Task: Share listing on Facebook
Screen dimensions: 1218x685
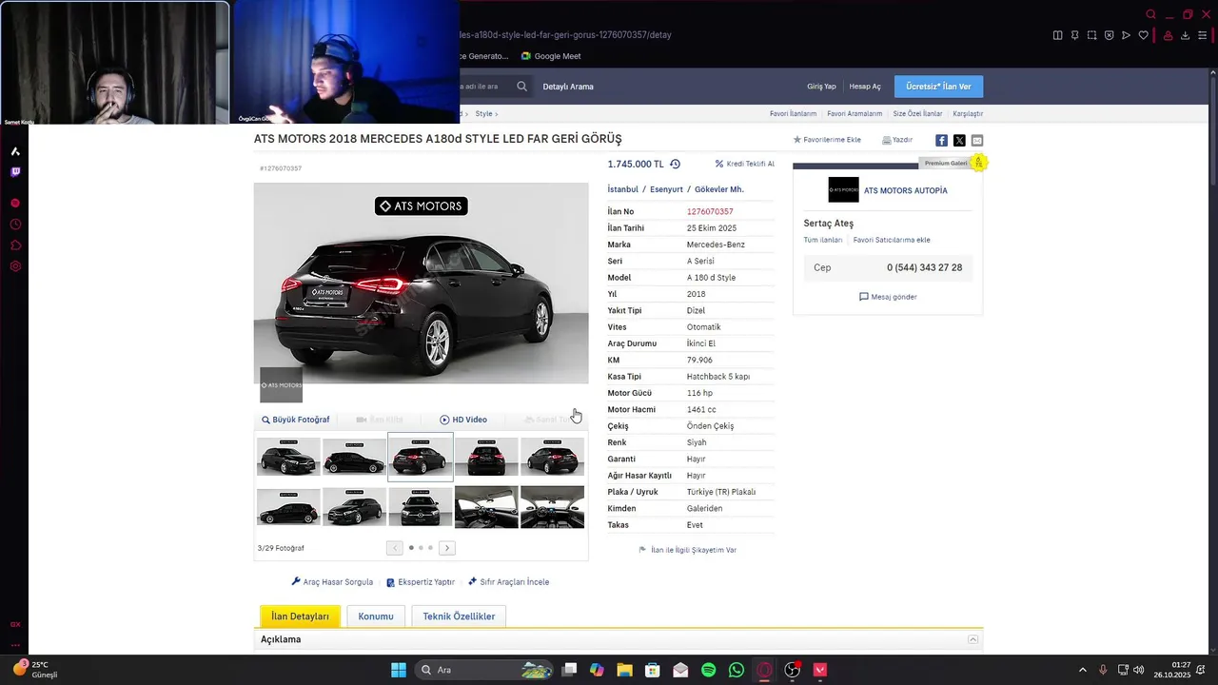Action: (941, 140)
